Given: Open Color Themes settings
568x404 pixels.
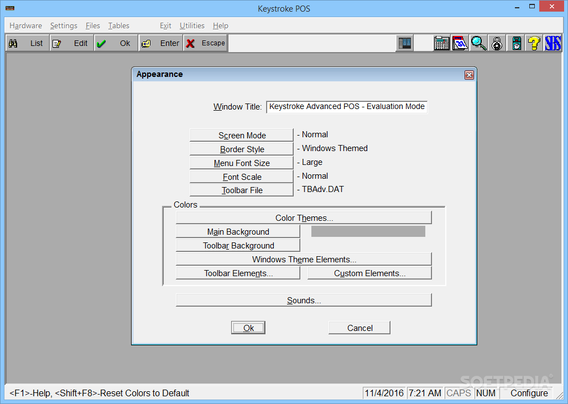Looking at the screenshot, I should tap(304, 217).
